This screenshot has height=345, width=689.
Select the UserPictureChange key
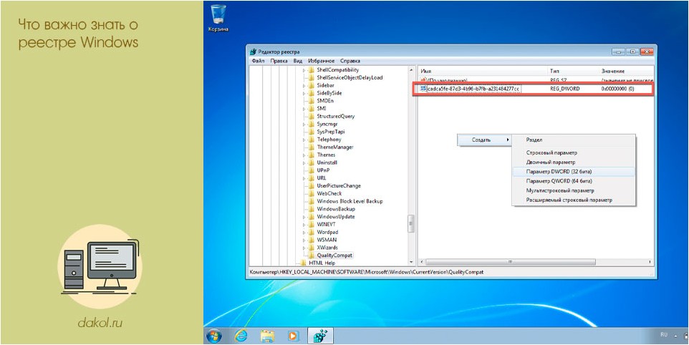(338, 185)
